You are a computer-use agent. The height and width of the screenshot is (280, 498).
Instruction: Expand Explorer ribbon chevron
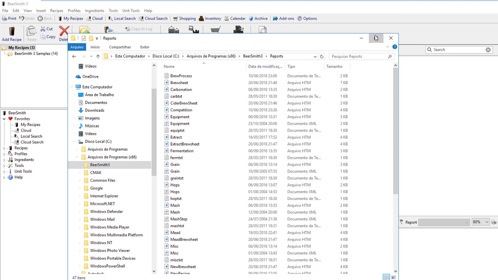point(388,47)
